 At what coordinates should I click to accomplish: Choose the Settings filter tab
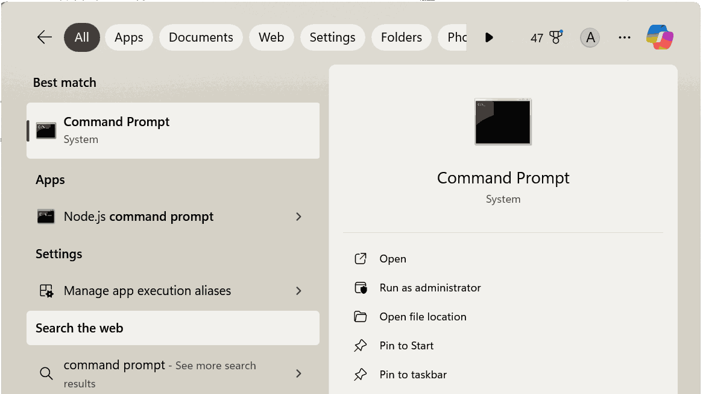pyautogui.click(x=332, y=37)
